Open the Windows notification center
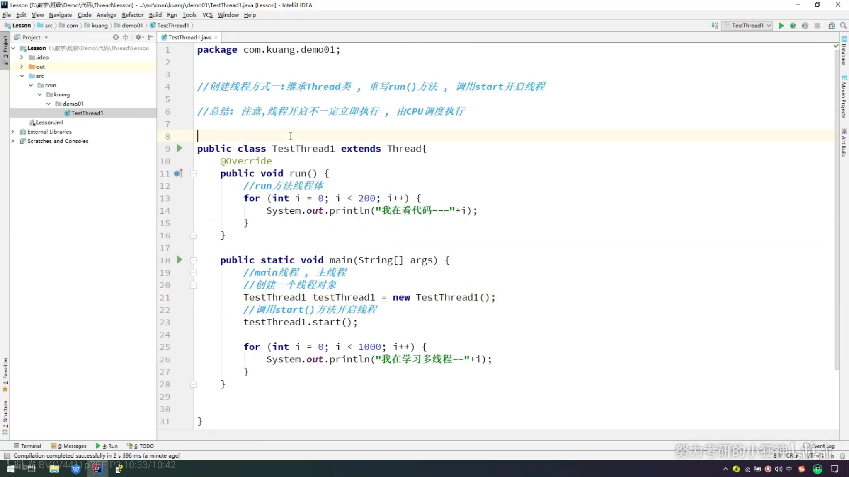 click(x=835, y=469)
